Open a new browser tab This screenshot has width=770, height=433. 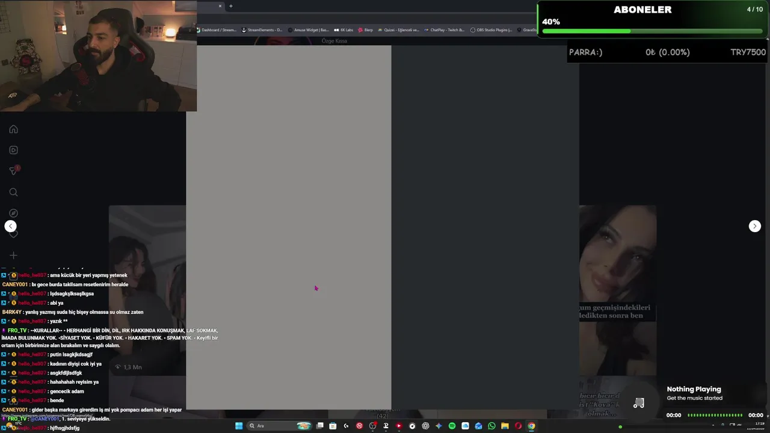coord(230,6)
